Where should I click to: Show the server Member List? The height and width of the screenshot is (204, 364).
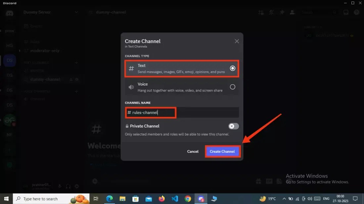292,12
